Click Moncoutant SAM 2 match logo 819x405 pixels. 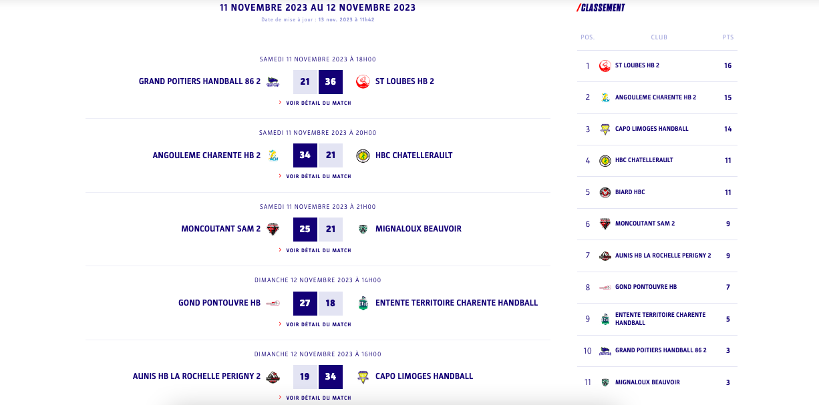(x=273, y=229)
